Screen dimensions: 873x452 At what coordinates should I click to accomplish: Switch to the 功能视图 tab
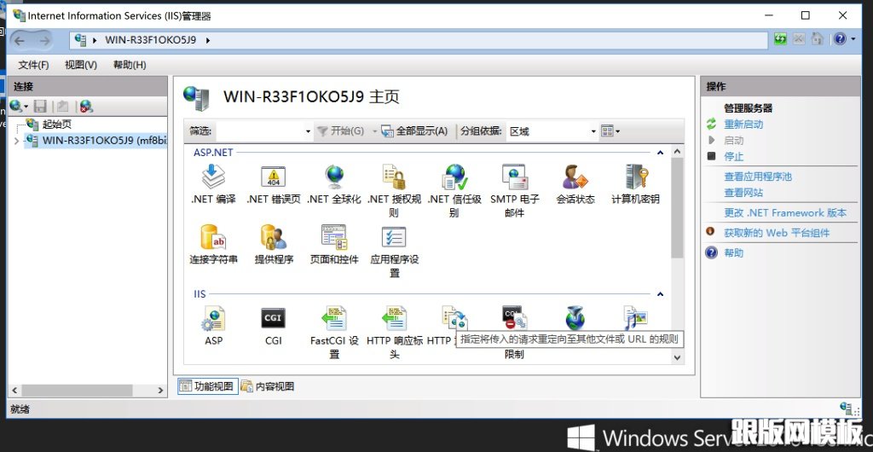click(208, 386)
